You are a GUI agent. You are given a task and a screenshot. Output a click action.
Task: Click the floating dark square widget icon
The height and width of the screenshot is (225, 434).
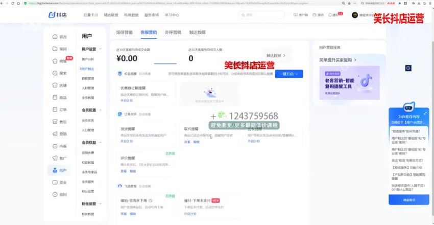coord(408,68)
